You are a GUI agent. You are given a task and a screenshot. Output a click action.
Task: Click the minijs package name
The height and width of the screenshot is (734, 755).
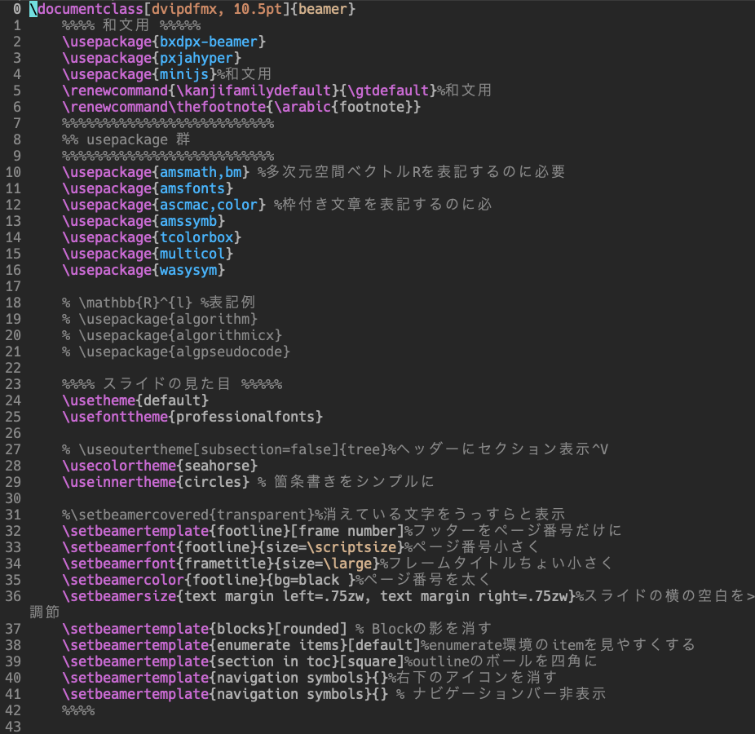coord(184,75)
